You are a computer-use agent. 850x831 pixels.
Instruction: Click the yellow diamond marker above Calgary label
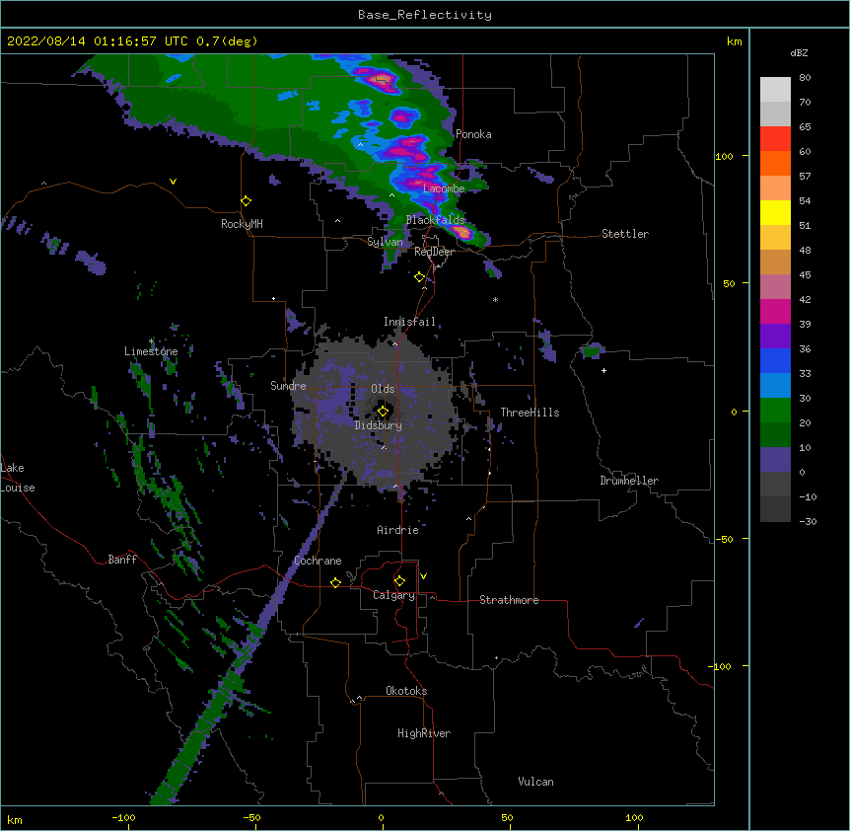click(399, 581)
